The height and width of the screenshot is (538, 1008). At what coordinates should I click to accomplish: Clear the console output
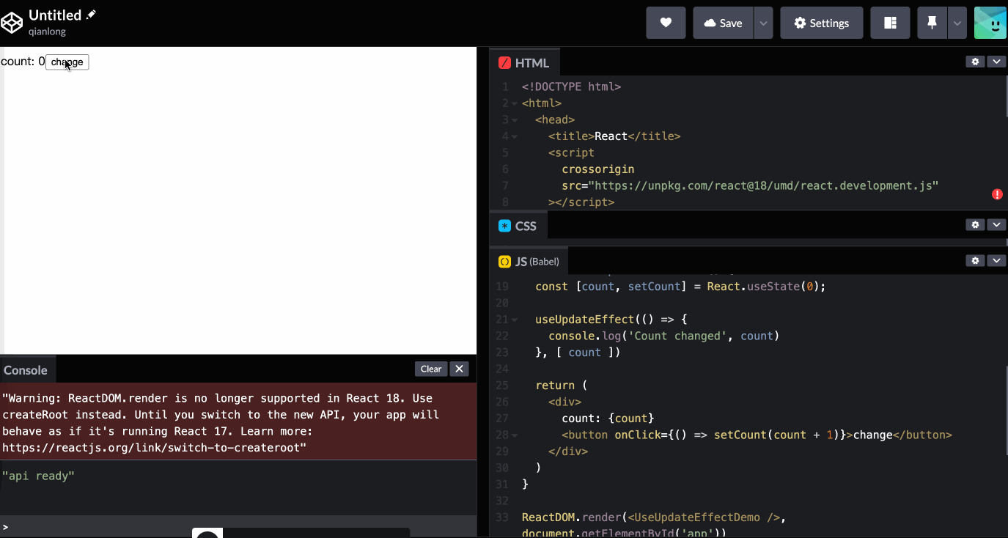click(431, 369)
